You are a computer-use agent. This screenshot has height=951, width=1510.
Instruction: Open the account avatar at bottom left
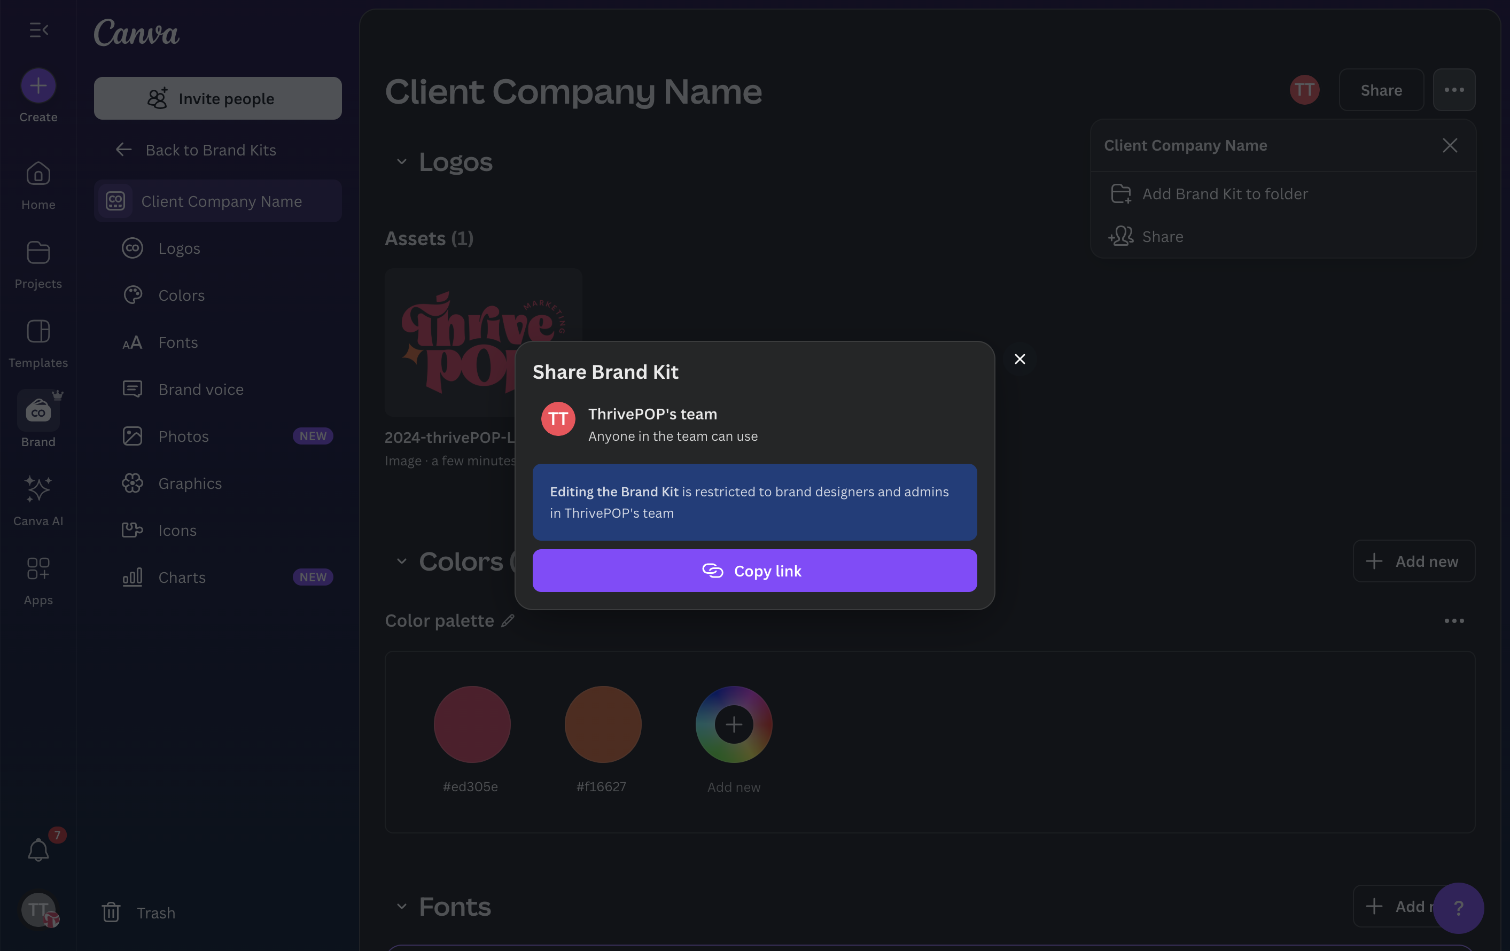point(39,910)
